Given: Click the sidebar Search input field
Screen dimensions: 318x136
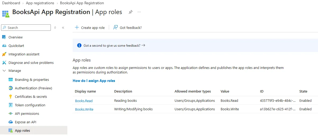Looking at the screenshot, I should point(26,28).
